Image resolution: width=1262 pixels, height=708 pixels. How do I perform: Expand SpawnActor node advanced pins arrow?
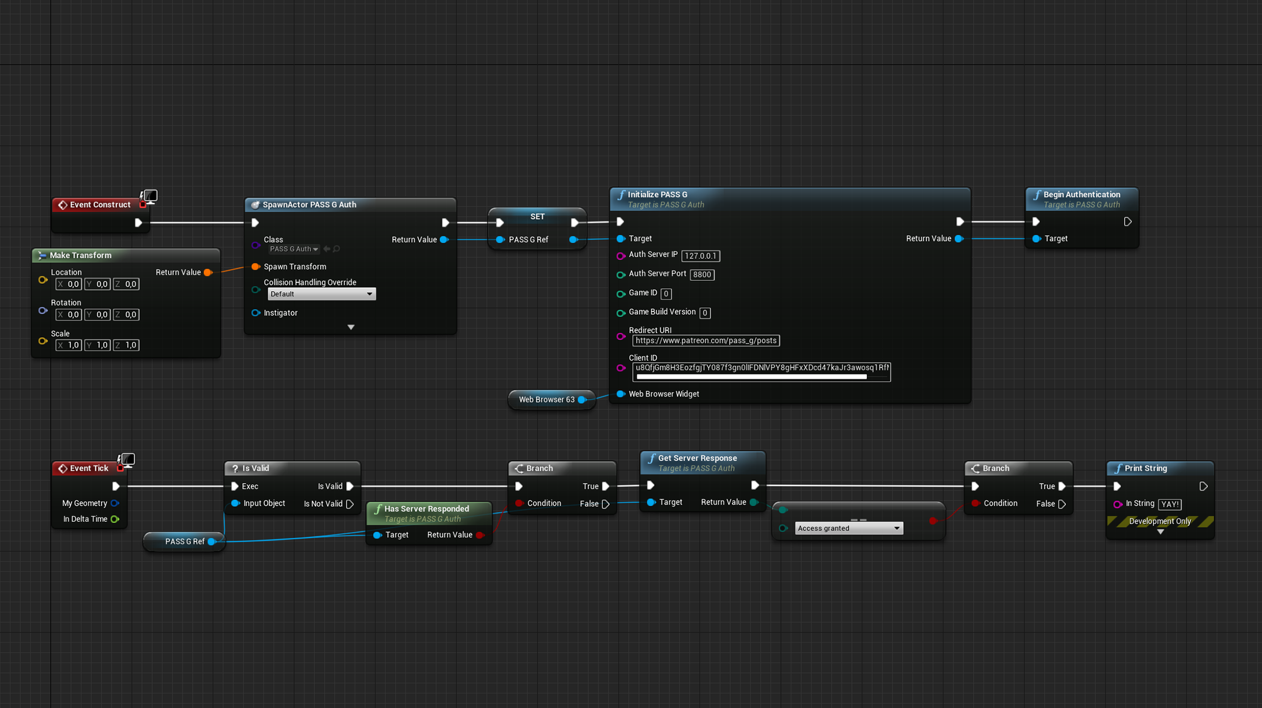[351, 327]
